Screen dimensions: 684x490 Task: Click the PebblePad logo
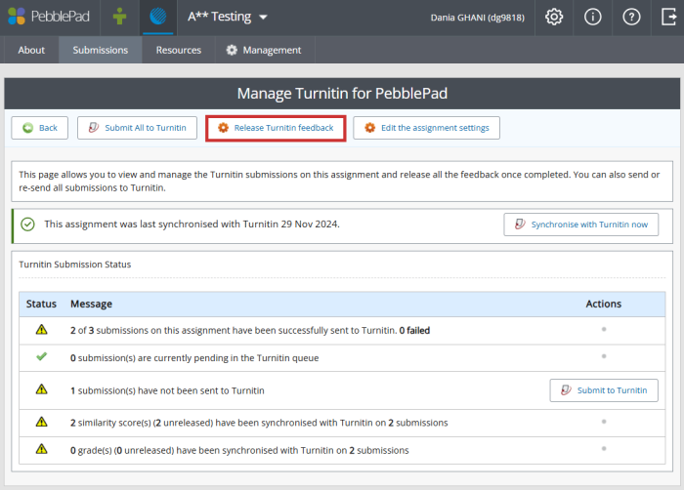49,17
